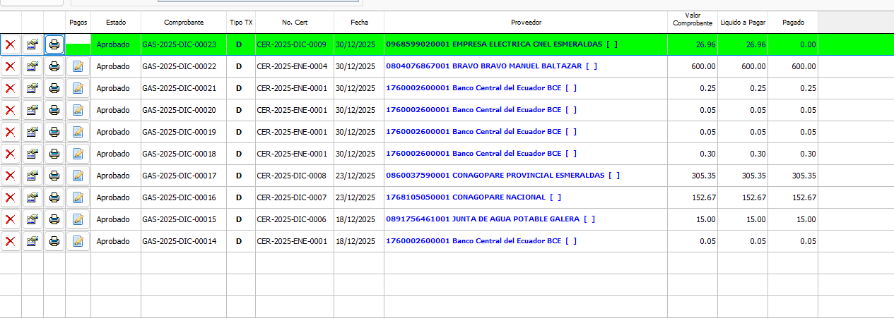Click the Comprobante column header
The image size is (894, 318).
coord(184,23)
